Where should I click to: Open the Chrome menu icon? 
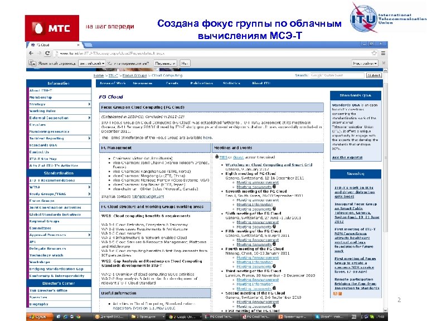[x=383, y=53]
